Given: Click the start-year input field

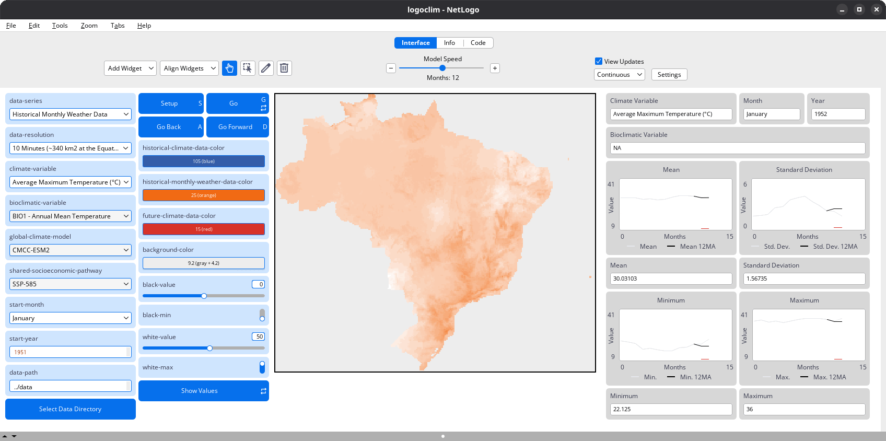Looking at the screenshot, I should pos(68,352).
